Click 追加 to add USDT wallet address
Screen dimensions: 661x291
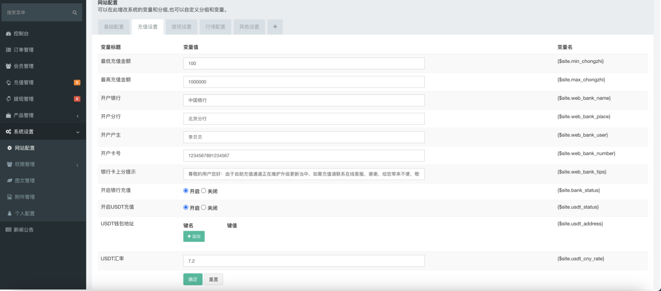coord(194,236)
